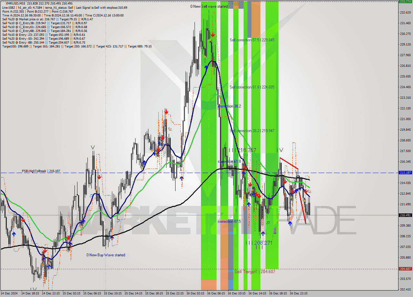Click the blue correction 87.5 label
Viewport: 413px width, 297px height.
229,221
